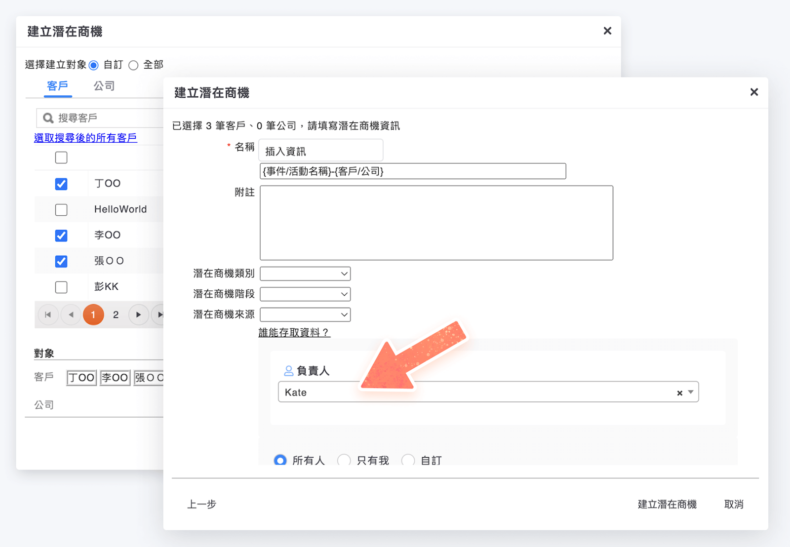Click the search magnifier icon in customer search
This screenshot has height=547, width=790.
pos(48,118)
